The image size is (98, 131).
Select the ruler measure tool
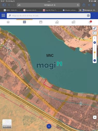tap(95, 28)
